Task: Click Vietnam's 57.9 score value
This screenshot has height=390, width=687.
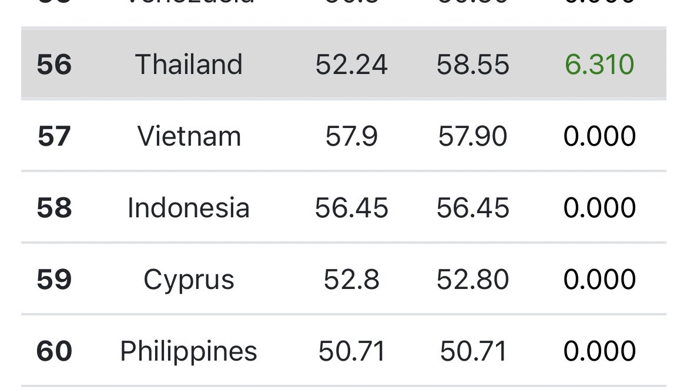Action: (351, 136)
